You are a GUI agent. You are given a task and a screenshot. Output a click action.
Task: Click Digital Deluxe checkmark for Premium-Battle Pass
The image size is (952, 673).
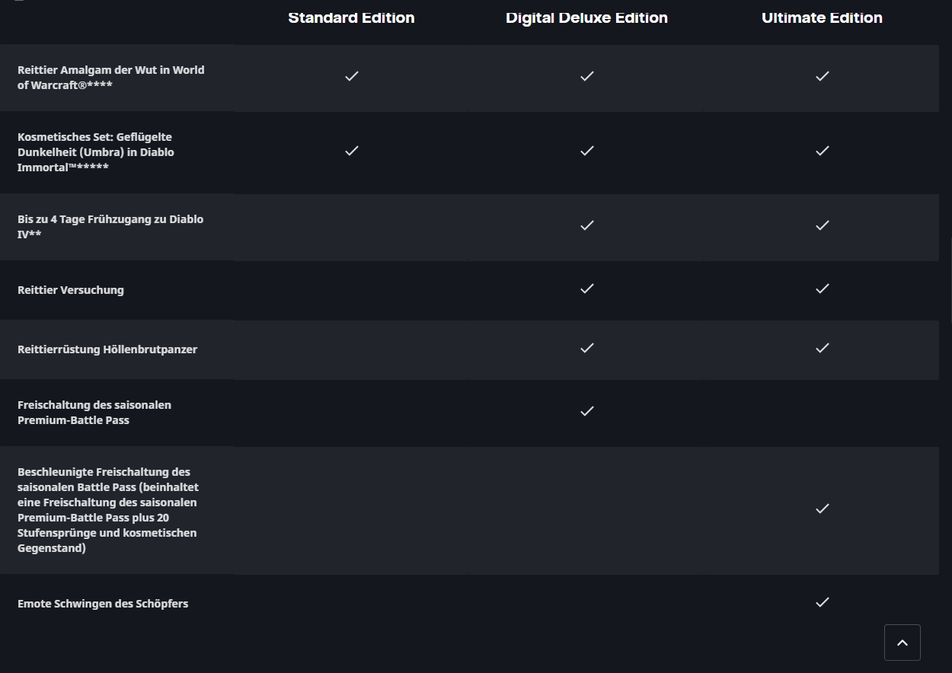point(586,411)
